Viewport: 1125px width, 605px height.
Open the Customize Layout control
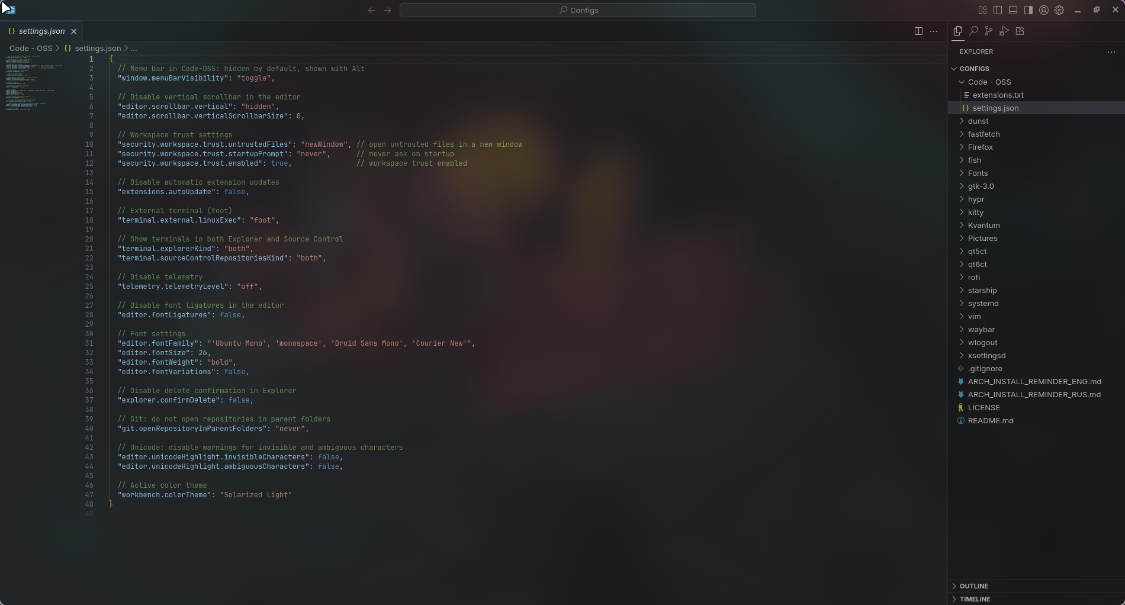coord(982,10)
